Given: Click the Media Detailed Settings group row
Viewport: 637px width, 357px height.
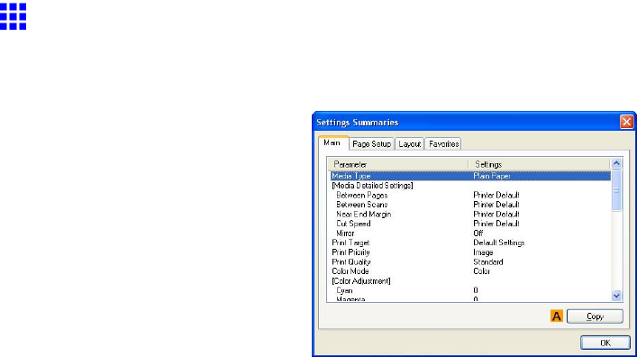Looking at the screenshot, I should point(470,186).
